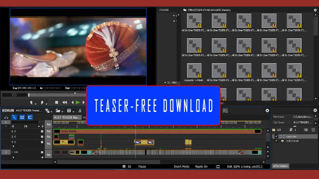Viewport: 319px width, 179px height.
Task: Click the effect palette scroll down arrow
Action: (x=316, y=99)
